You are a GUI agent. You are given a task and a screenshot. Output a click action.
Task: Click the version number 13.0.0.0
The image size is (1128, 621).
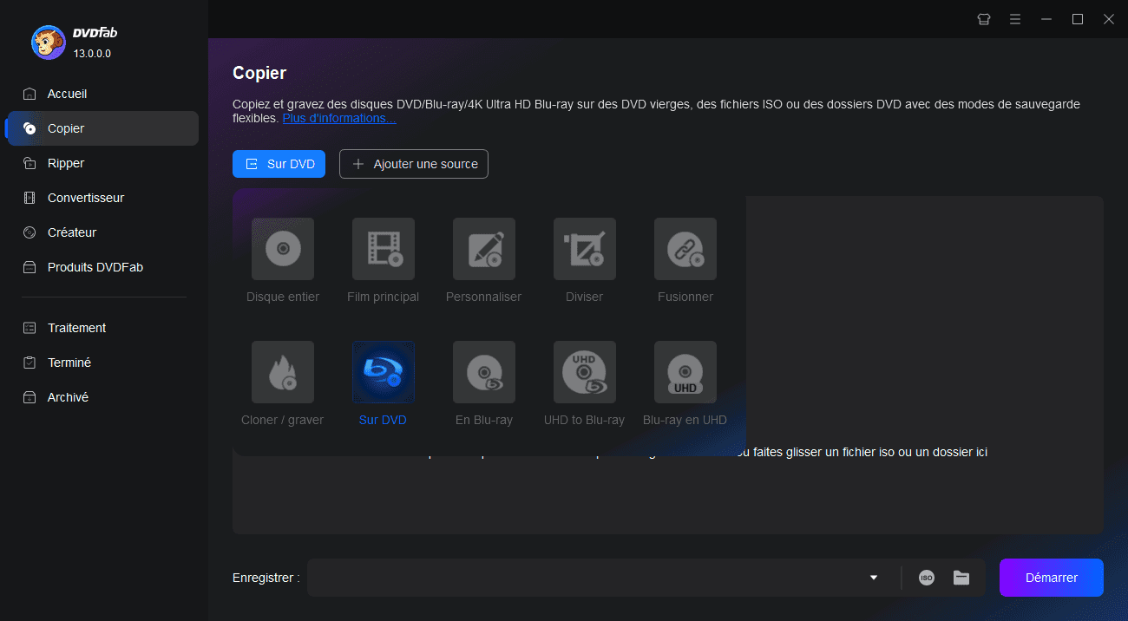point(92,54)
